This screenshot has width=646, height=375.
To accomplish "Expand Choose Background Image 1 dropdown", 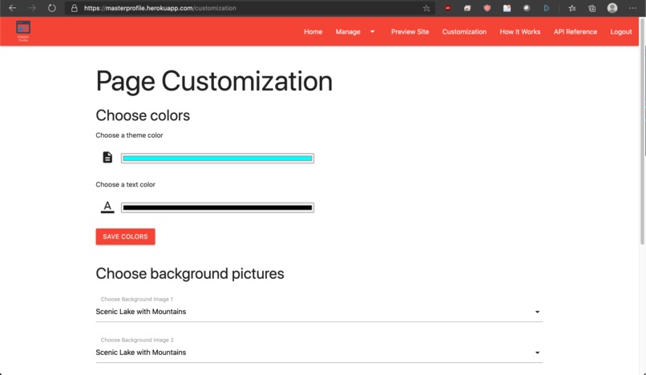I will coord(319,312).
